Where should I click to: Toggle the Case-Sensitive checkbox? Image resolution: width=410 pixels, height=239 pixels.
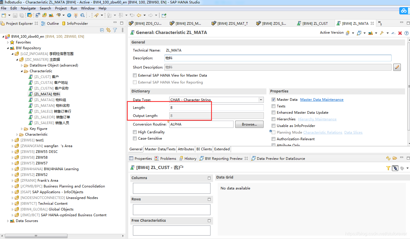(135, 139)
